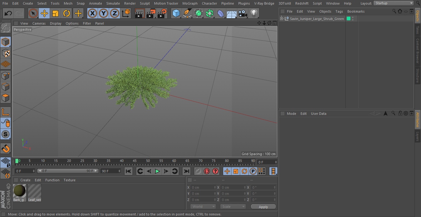Step the end frame 90 F spinner
Image resolution: width=421 pixels, height=217 pixels.
pyautogui.click(x=119, y=171)
